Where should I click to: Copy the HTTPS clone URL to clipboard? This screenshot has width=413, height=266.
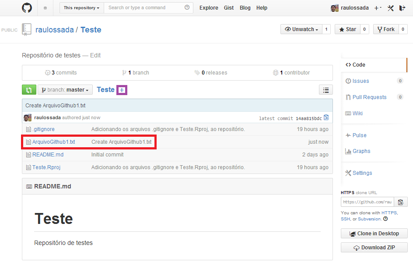tap(401, 202)
